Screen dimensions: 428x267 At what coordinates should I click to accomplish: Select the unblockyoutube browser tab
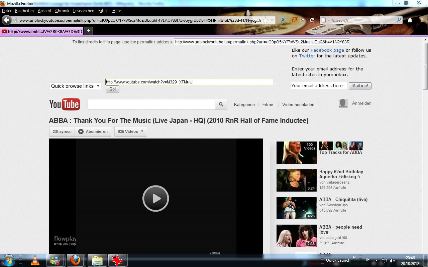(x=42, y=31)
